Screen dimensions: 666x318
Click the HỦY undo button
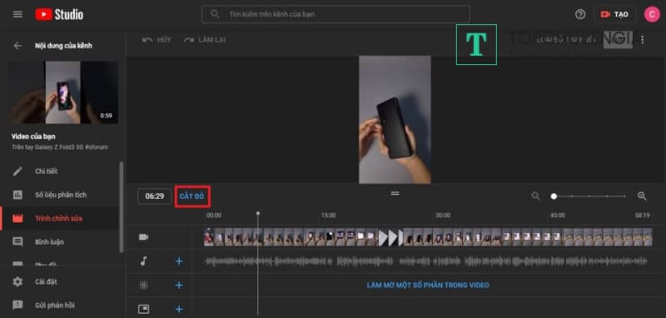157,40
